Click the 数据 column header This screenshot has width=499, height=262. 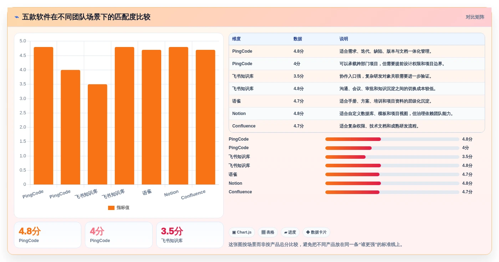pos(298,39)
